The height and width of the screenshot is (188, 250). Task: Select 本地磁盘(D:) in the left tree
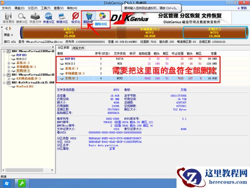tap(26, 67)
